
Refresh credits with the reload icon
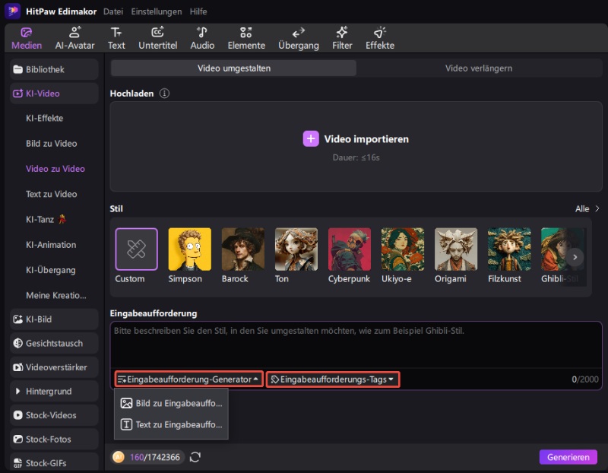[195, 457]
